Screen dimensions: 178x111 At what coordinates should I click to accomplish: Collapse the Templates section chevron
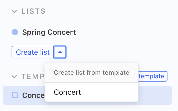[x=14, y=77]
